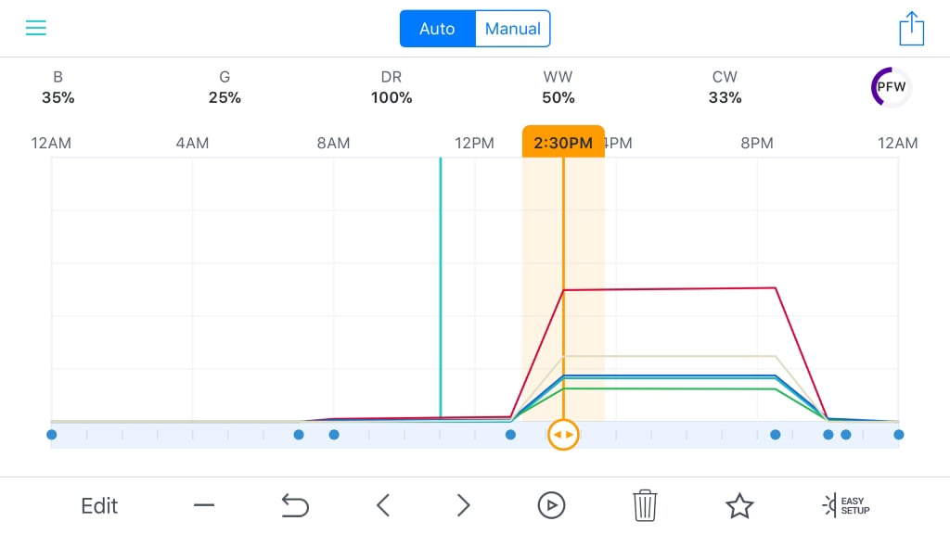The width and height of the screenshot is (950, 534).
Task: Undo the last schedule change
Action: click(295, 505)
